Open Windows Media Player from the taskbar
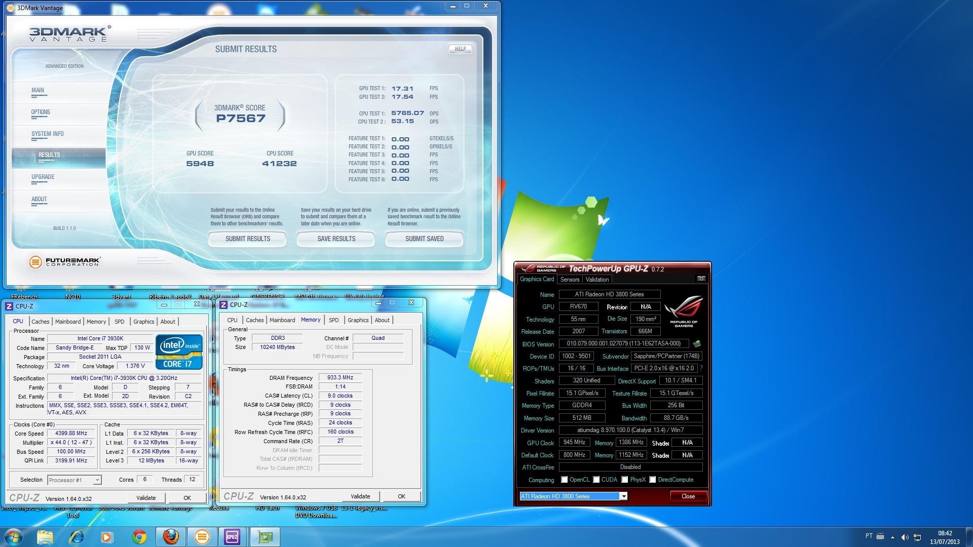The width and height of the screenshot is (973, 547). point(107,536)
